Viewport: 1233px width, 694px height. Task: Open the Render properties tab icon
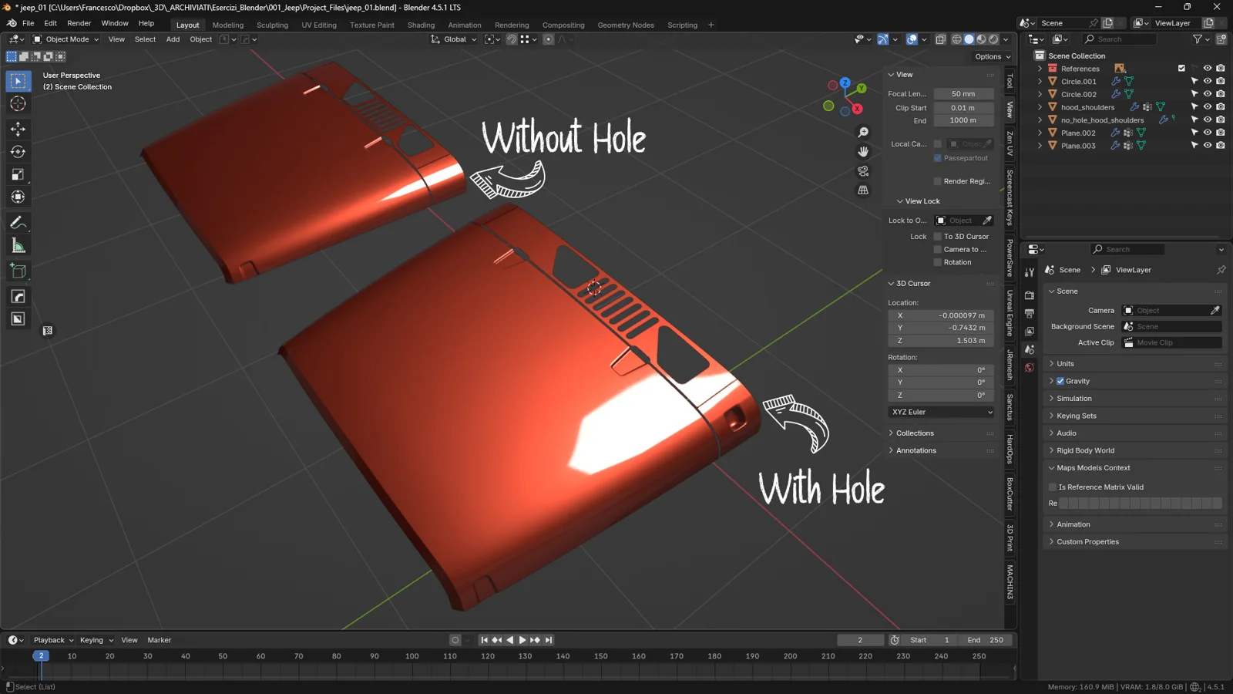point(1030,295)
